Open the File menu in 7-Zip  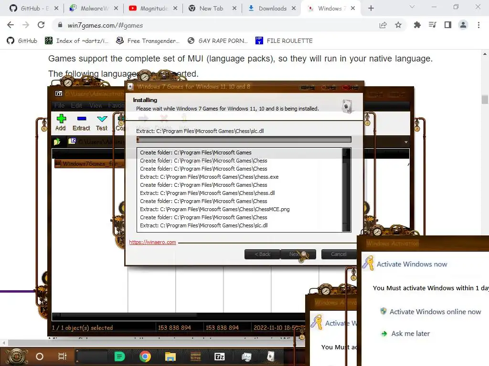(x=59, y=105)
